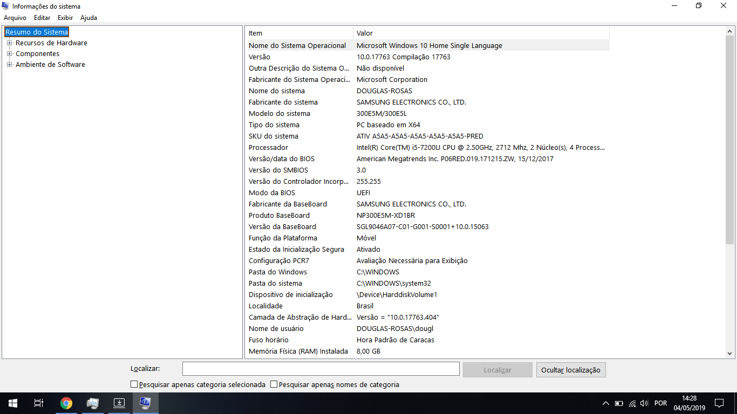Click the Localizar search button
The height and width of the screenshot is (414, 737).
click(497, 370)
